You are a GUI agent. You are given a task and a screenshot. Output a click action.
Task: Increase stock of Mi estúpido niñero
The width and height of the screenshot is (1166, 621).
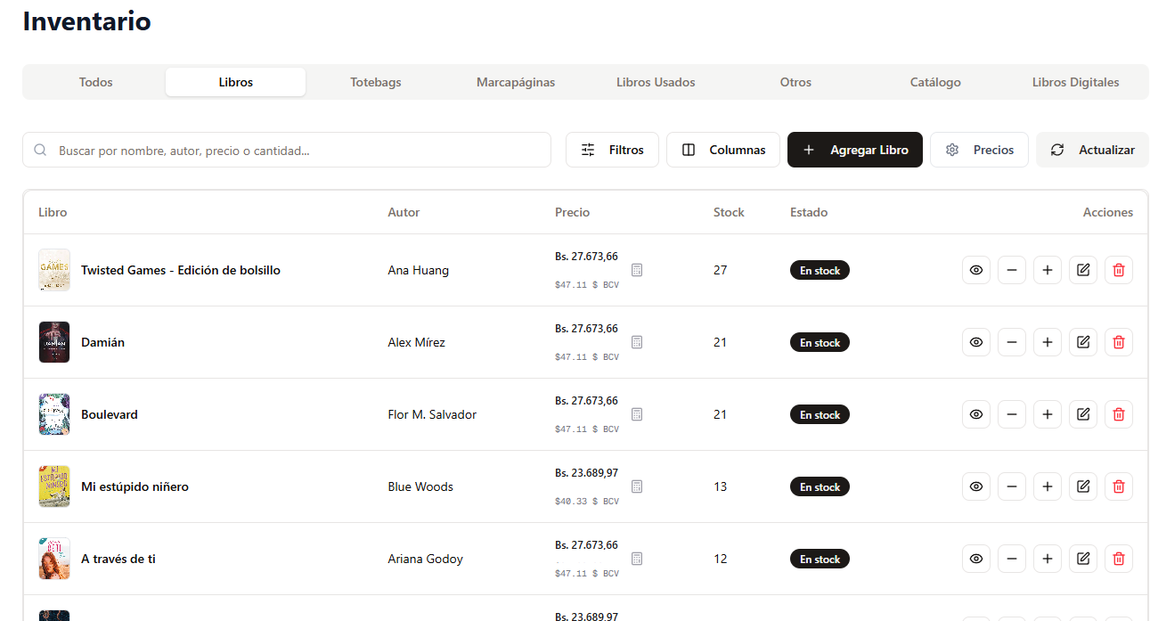coord(1048,486)
